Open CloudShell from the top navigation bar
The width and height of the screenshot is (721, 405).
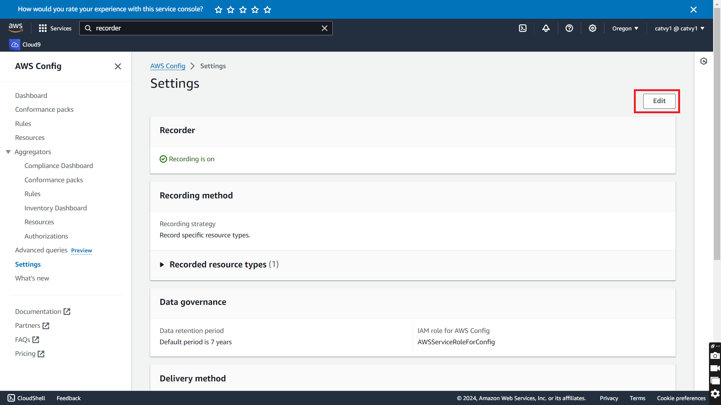523,28
